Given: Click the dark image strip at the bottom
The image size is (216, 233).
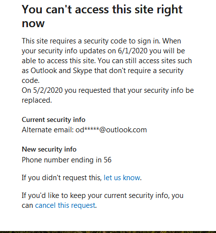Looking at the screenshot, I should (108, 232).
